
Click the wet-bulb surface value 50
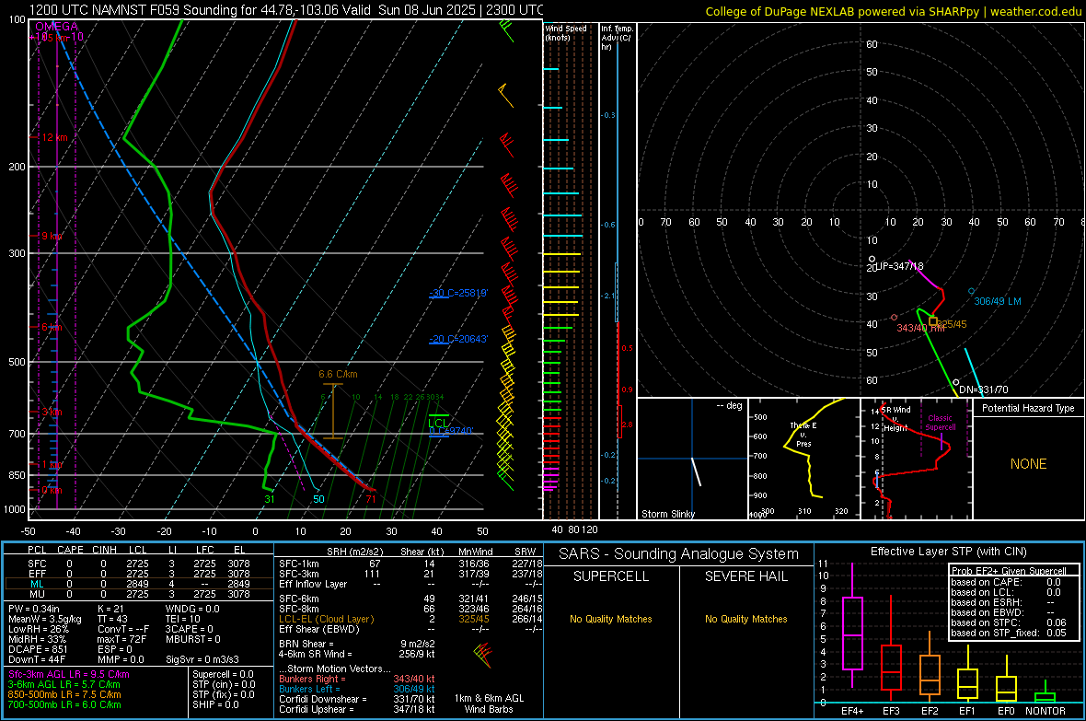point(318,499)
